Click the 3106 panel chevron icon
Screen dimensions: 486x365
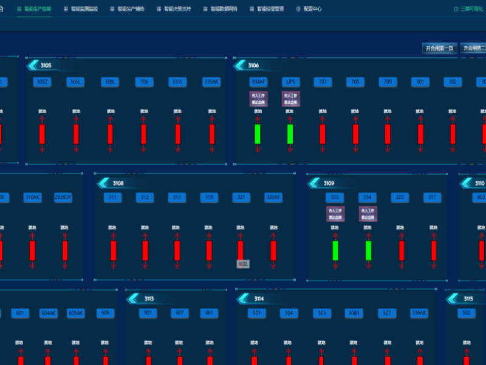(x=239, y=65)
